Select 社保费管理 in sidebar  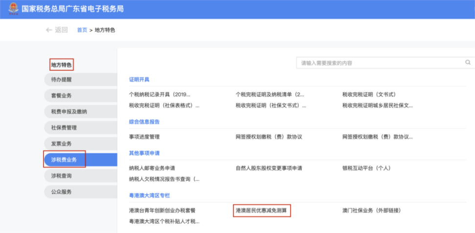(64, 128)
